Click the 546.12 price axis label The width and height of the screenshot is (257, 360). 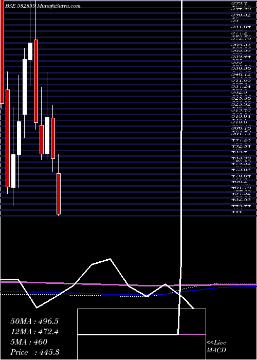[x=242, y=75]
